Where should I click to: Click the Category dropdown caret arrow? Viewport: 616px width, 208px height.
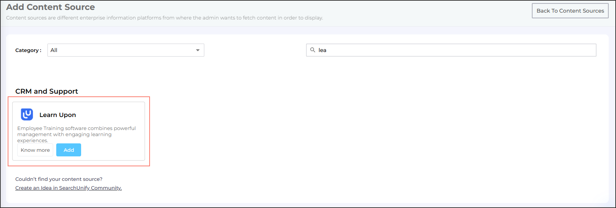coord(198,50)
